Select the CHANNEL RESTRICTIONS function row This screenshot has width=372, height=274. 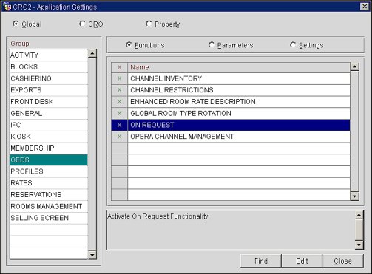tap(239, 90)
